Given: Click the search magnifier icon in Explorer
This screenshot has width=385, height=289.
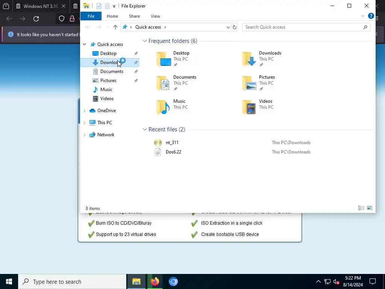Looking at the screenshot, I should point(365,27).
